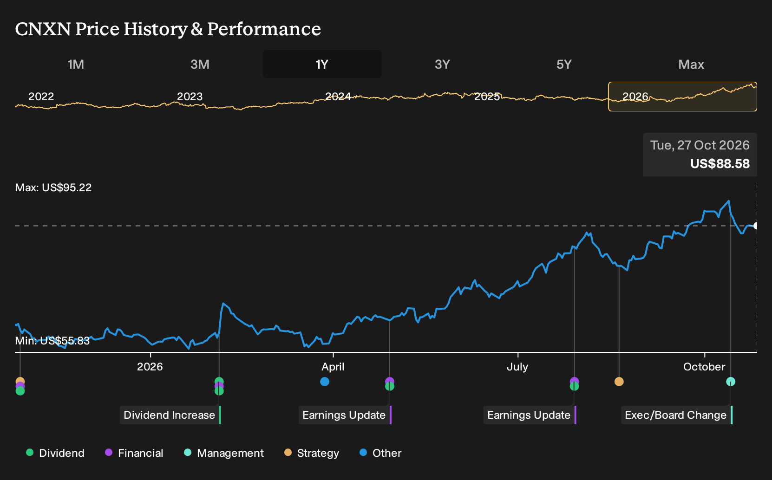Jump to 2025 in the overview sparkline

click(487, 97)
